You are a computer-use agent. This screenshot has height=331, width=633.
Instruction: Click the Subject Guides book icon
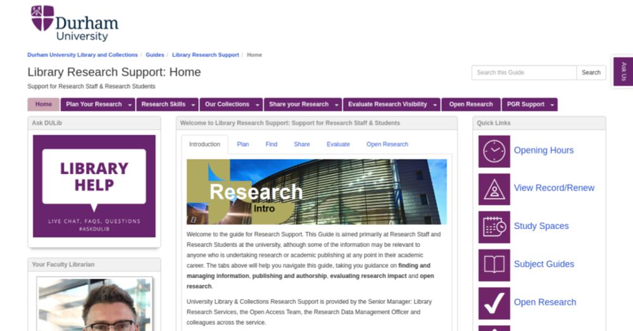tap(494, 265)
